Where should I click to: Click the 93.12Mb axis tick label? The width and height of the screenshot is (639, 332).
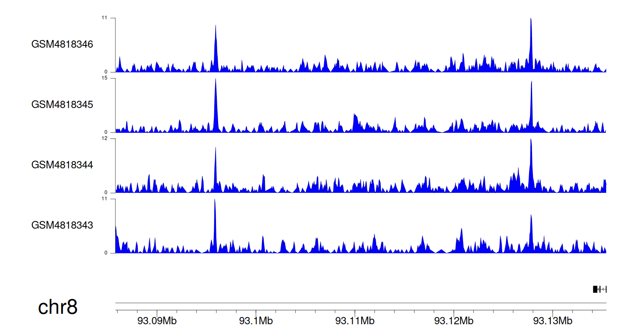[x=454, y=321]
